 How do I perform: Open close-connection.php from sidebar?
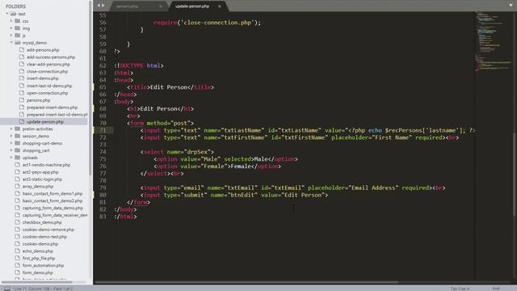coord(47,71)
